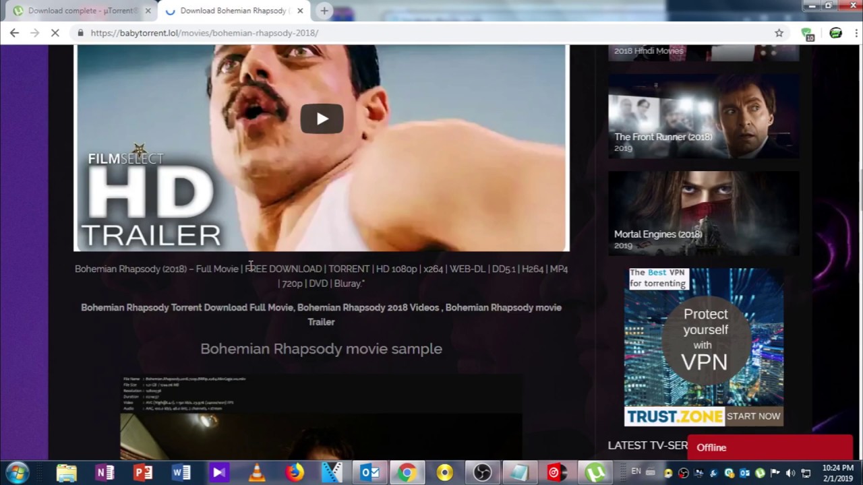The height and width of the screenshot is (485, 863).
Task: Click the EN language indicator in tray
Action: (636, 472)
